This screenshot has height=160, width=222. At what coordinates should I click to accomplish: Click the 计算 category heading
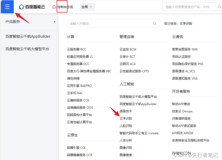pyautogui.click(x=71, y=37)
